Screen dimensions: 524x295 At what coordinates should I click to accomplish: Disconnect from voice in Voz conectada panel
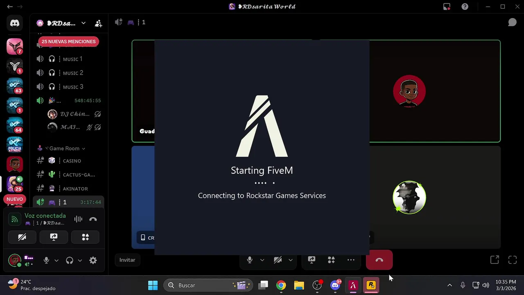click(93, 219)
